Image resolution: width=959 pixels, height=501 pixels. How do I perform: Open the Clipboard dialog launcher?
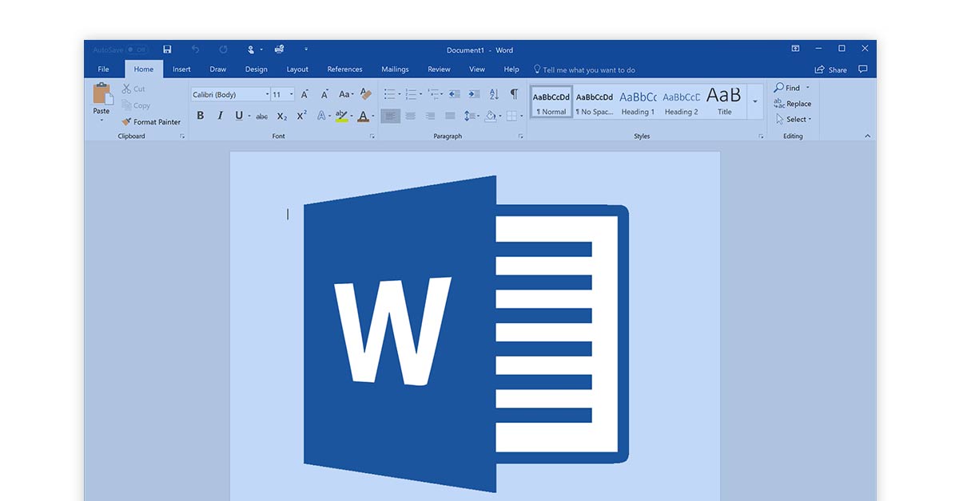[182, 136]
